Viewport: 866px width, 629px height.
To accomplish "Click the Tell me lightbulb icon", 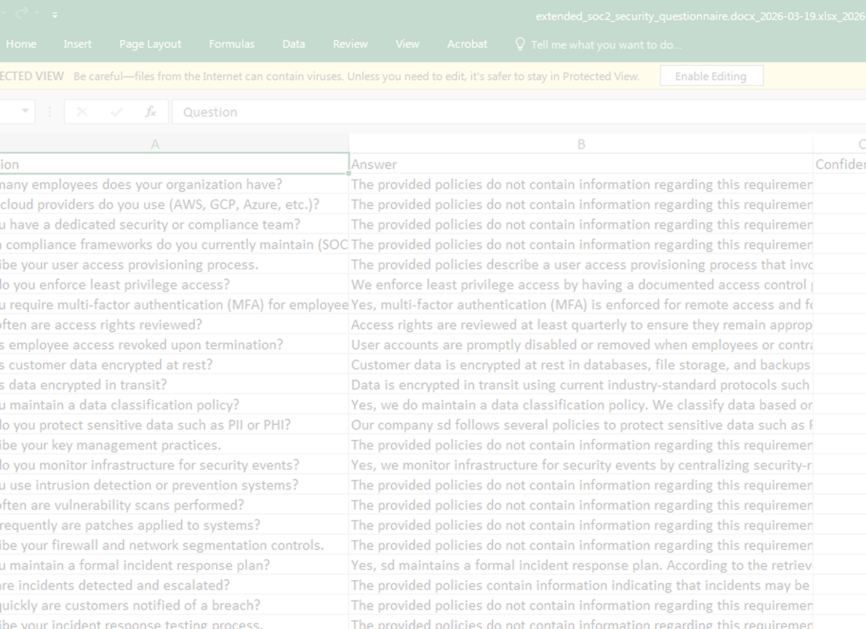I will [x=520, y=44].
